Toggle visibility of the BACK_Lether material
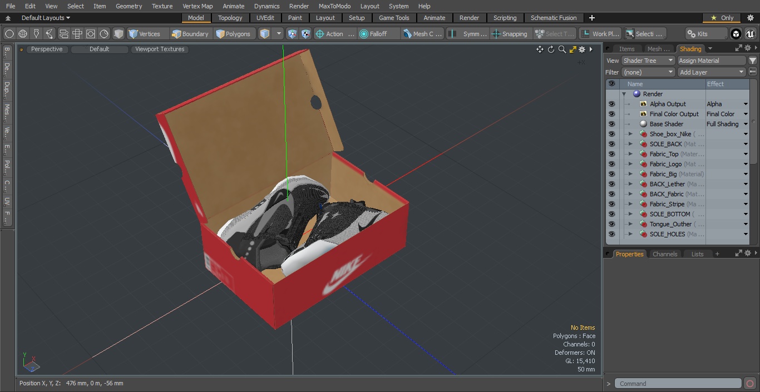Image resolution: width=760 pixels, height=392 pixels. click(x=611, y=184)
